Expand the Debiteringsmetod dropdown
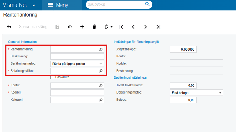236x132 pixels. tap(220, 93)
